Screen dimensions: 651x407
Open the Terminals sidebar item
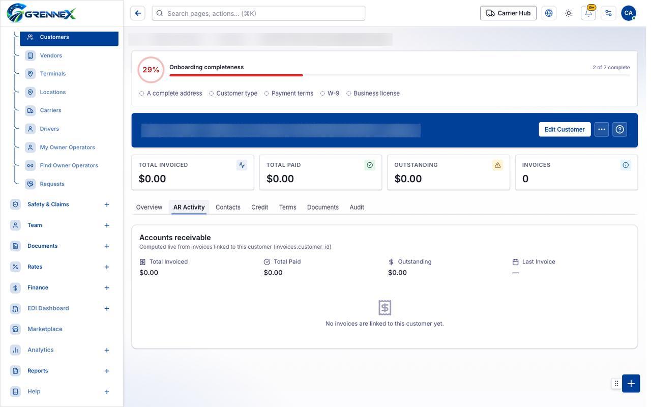click(x=69, y=74)
